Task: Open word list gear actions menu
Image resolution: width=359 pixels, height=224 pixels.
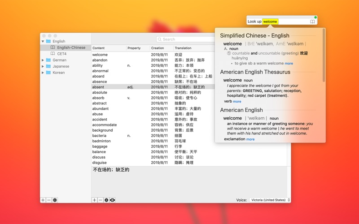Action: pyautogui.click(x=106, y=200)
